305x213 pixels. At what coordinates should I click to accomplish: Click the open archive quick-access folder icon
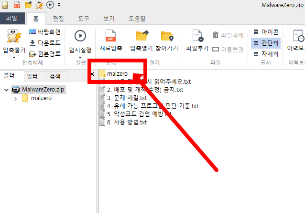[28, 5]
